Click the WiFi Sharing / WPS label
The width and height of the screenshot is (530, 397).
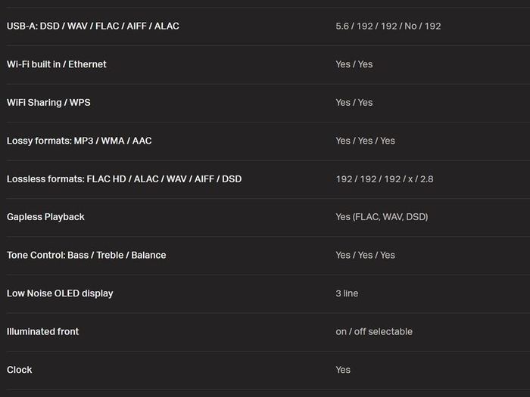48,102
